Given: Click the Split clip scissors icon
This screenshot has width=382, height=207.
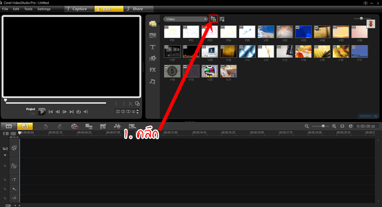Looking at the screenshot, I should click(x=130, y=103).
